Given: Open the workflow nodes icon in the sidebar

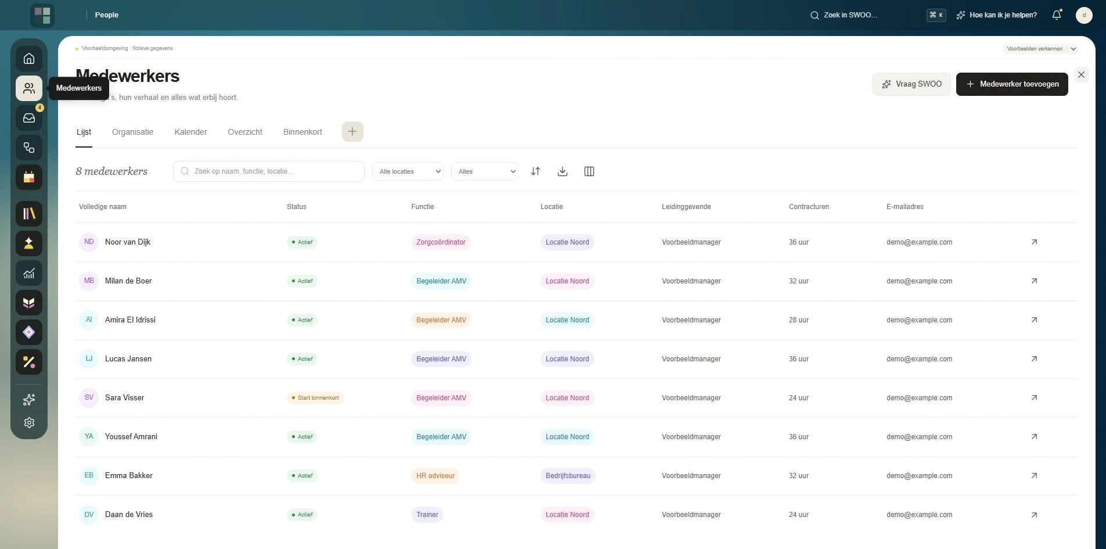Looking at the screenshot, I should [x=29, y=148].
